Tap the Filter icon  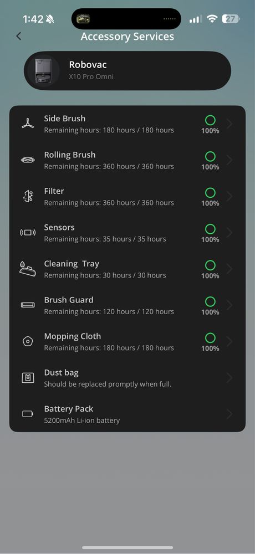pyautogui.click(x=28, y=196)
